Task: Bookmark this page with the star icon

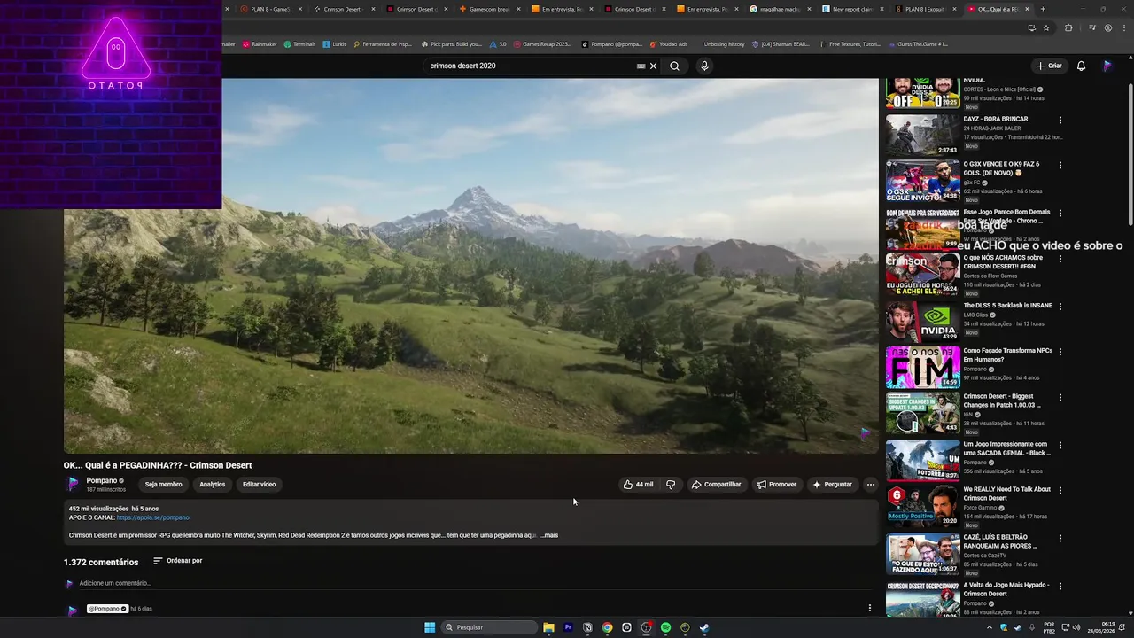Action: (1045, 27)
